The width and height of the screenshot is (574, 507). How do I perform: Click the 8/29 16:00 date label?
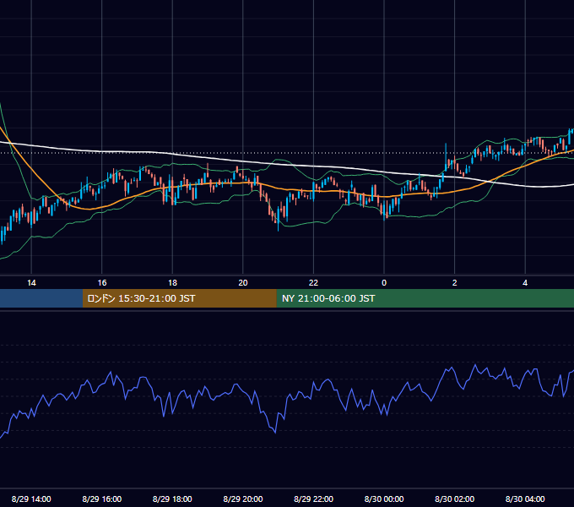click(x=102, y=499)
